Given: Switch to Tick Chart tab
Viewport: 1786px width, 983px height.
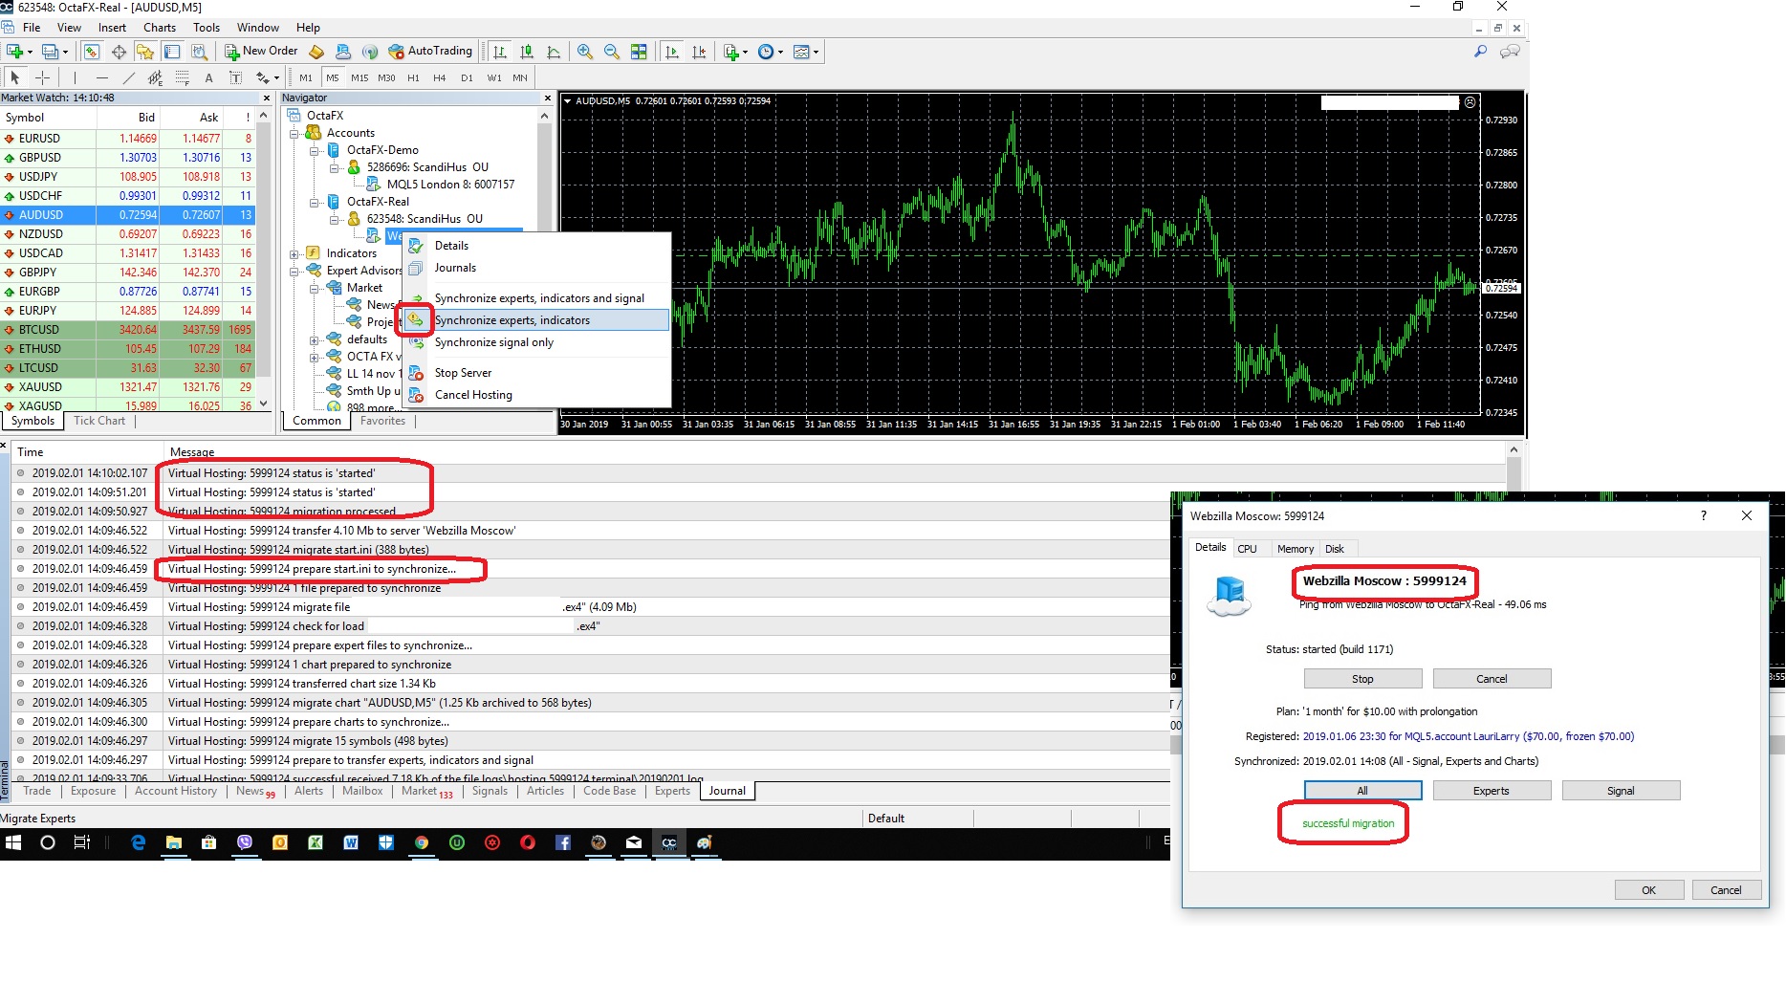Looking at the screenshot, I should tap(99, 421).
